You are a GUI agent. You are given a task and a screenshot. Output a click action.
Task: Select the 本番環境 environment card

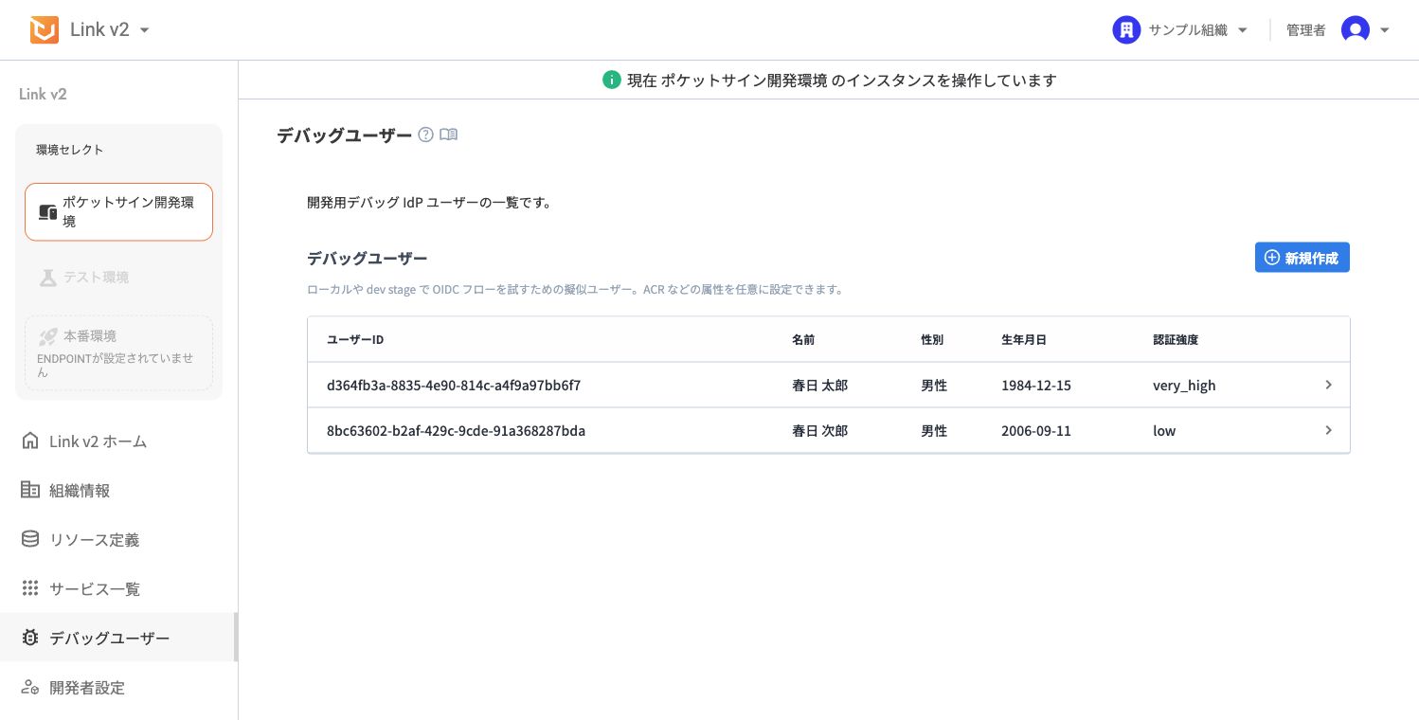click(x=118, y=352)
